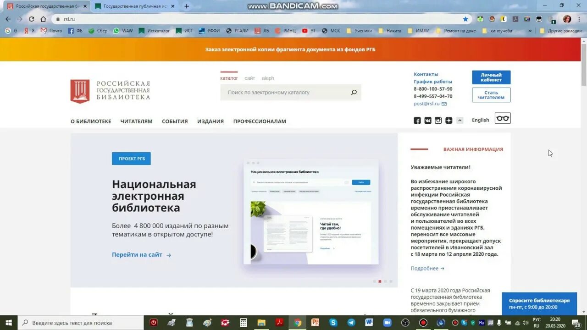Click the 'Личный кабинет' button

491,77
